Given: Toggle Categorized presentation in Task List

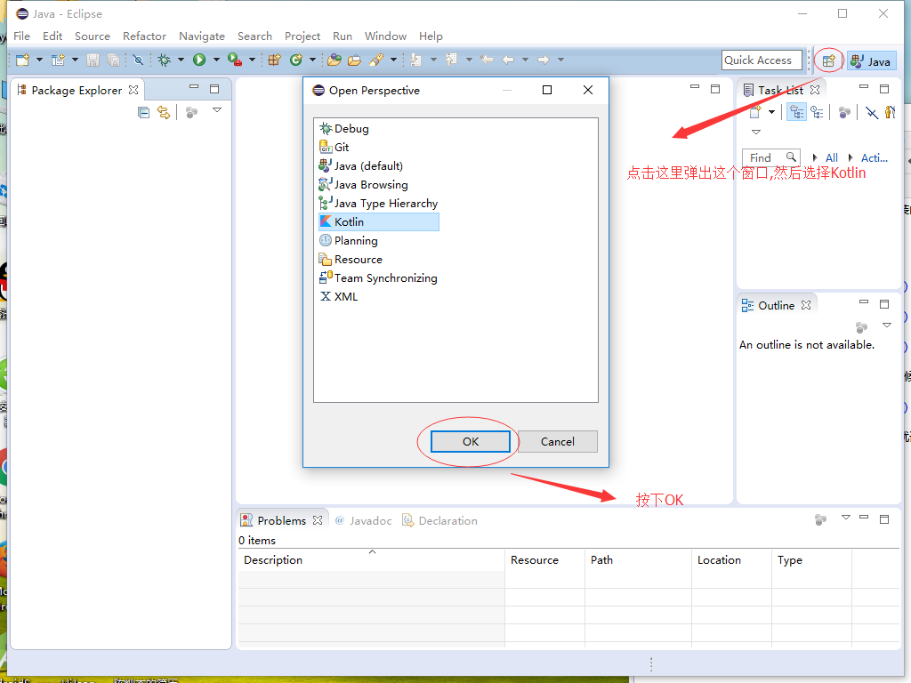Looking at the screenshot, I should [x=796, y=112].
